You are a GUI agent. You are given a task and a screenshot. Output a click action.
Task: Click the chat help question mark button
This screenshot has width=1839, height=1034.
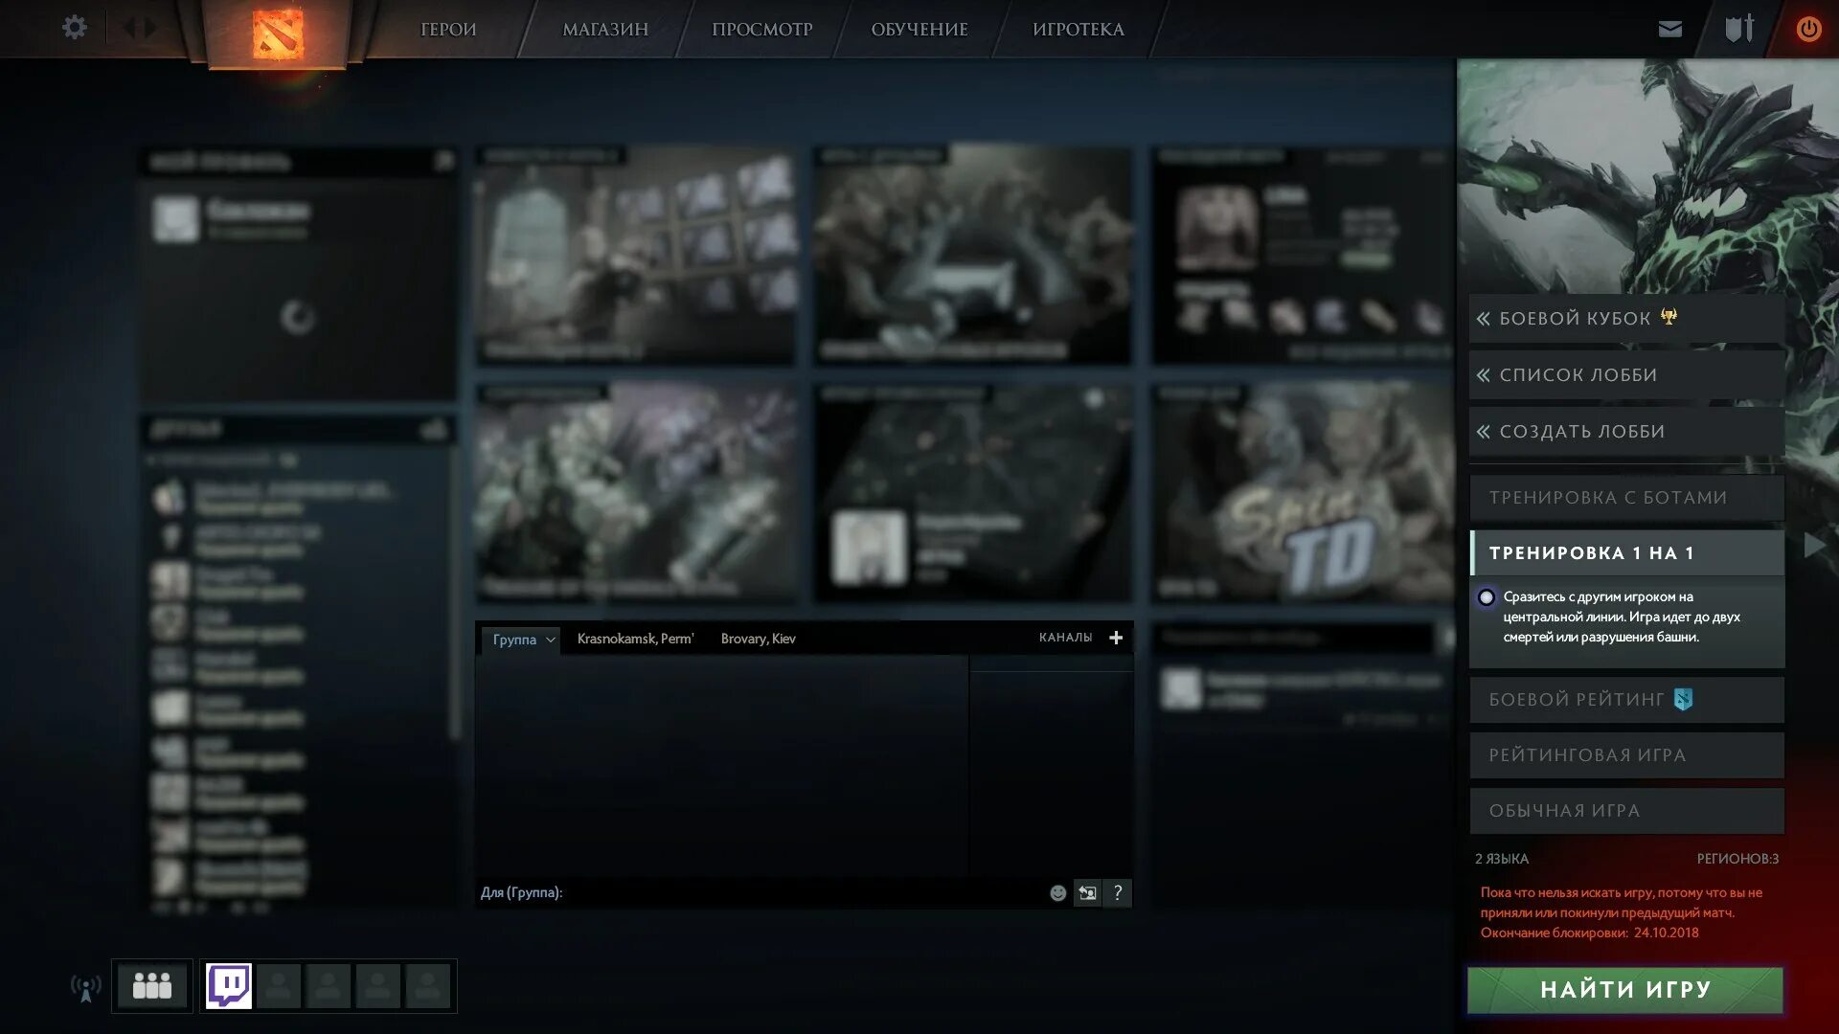(x=1117, y=892)
